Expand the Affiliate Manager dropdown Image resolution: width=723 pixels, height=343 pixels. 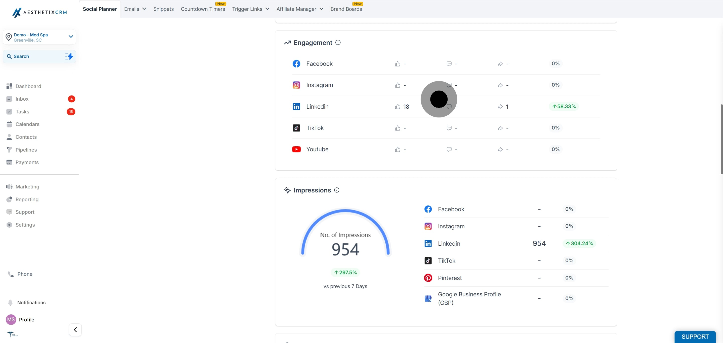click(300, 9)
